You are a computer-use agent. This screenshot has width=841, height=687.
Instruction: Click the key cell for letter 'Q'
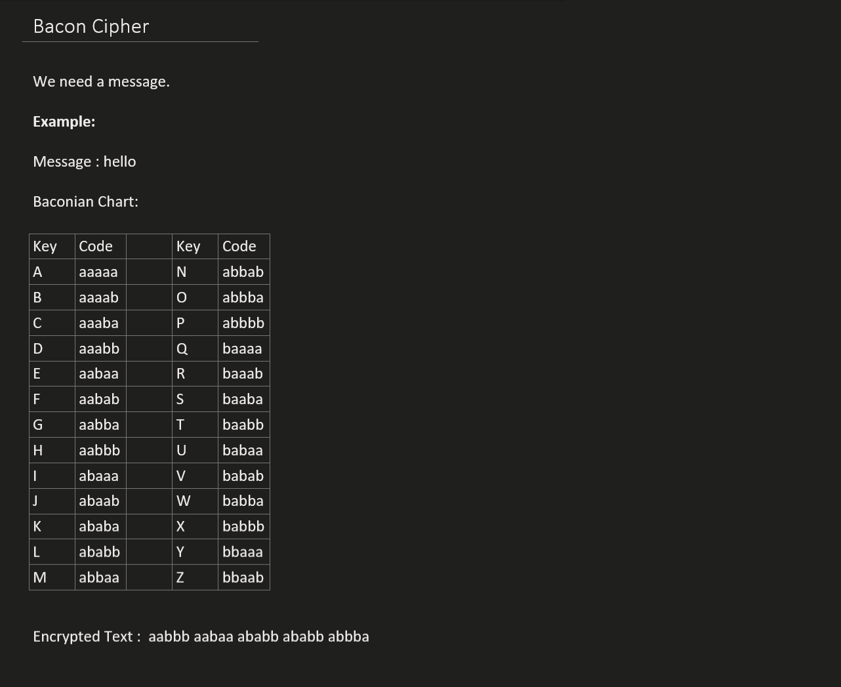point(195,348)
